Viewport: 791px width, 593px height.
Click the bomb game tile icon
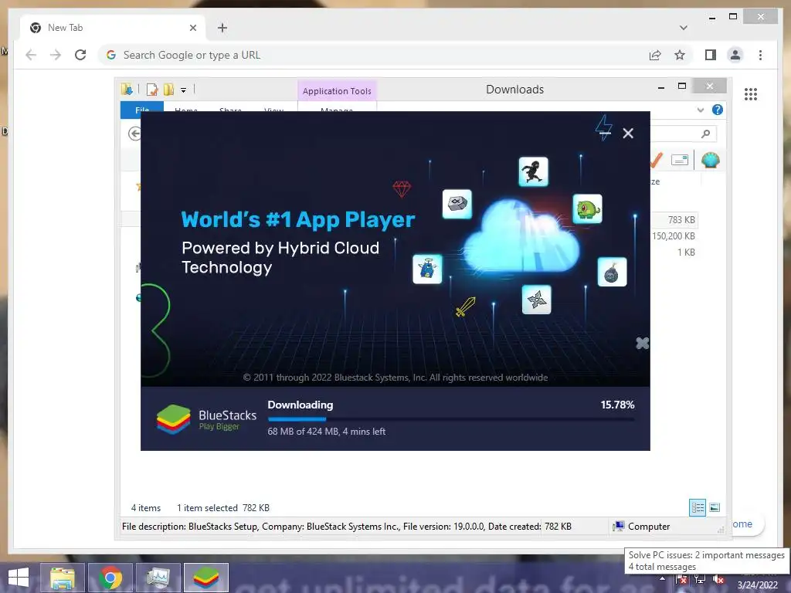tap(612, 272)
